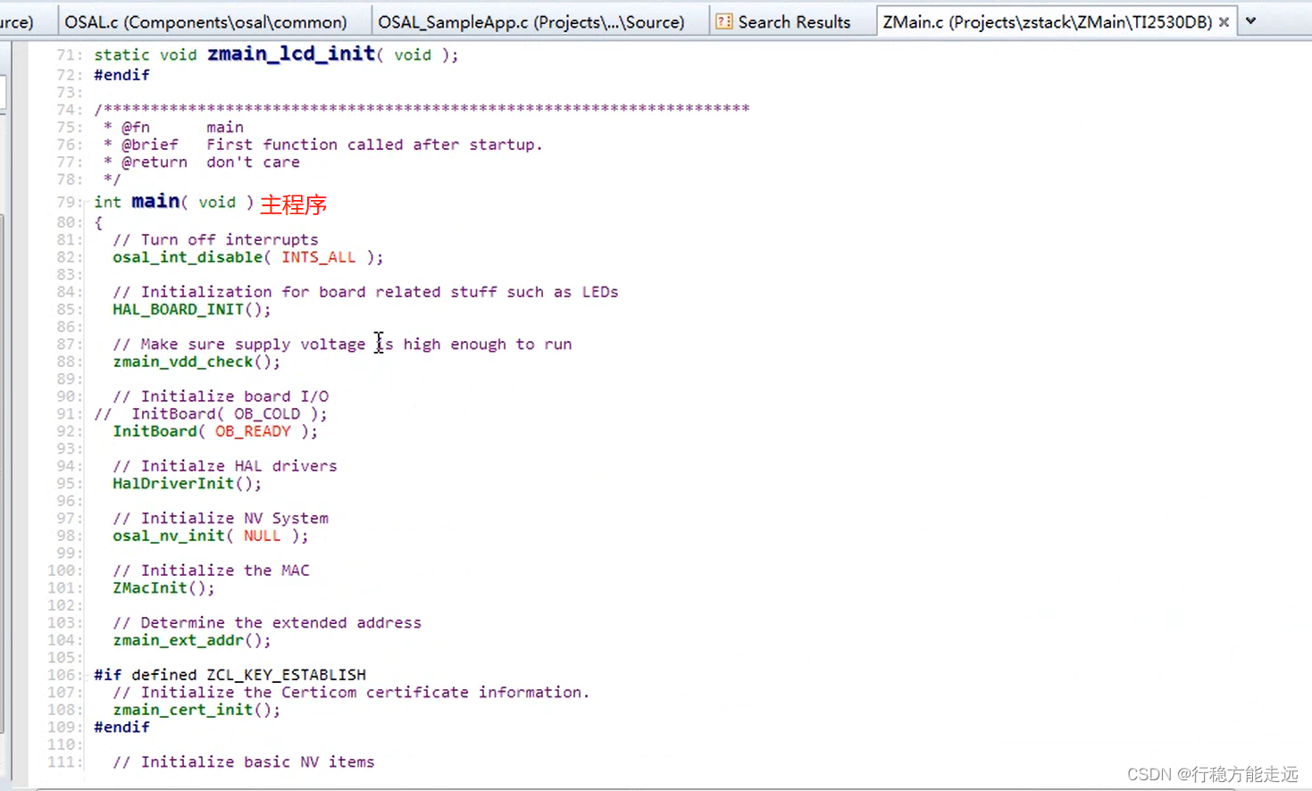Click the '@return don't care' comment line
The height and width of the screenshot is (791, 1312).
pos(202,162)
